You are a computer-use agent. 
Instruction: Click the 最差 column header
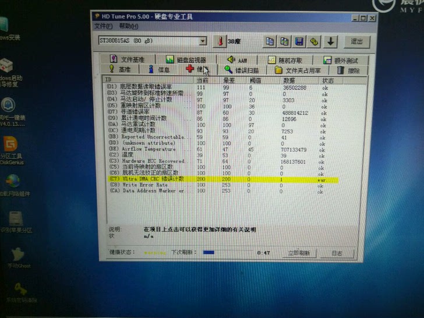[x=234, y=80]
